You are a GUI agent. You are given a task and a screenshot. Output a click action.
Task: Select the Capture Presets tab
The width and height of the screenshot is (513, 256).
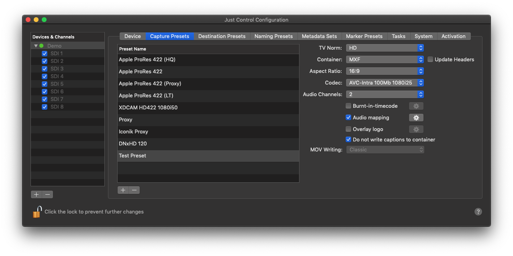(170, 36)
